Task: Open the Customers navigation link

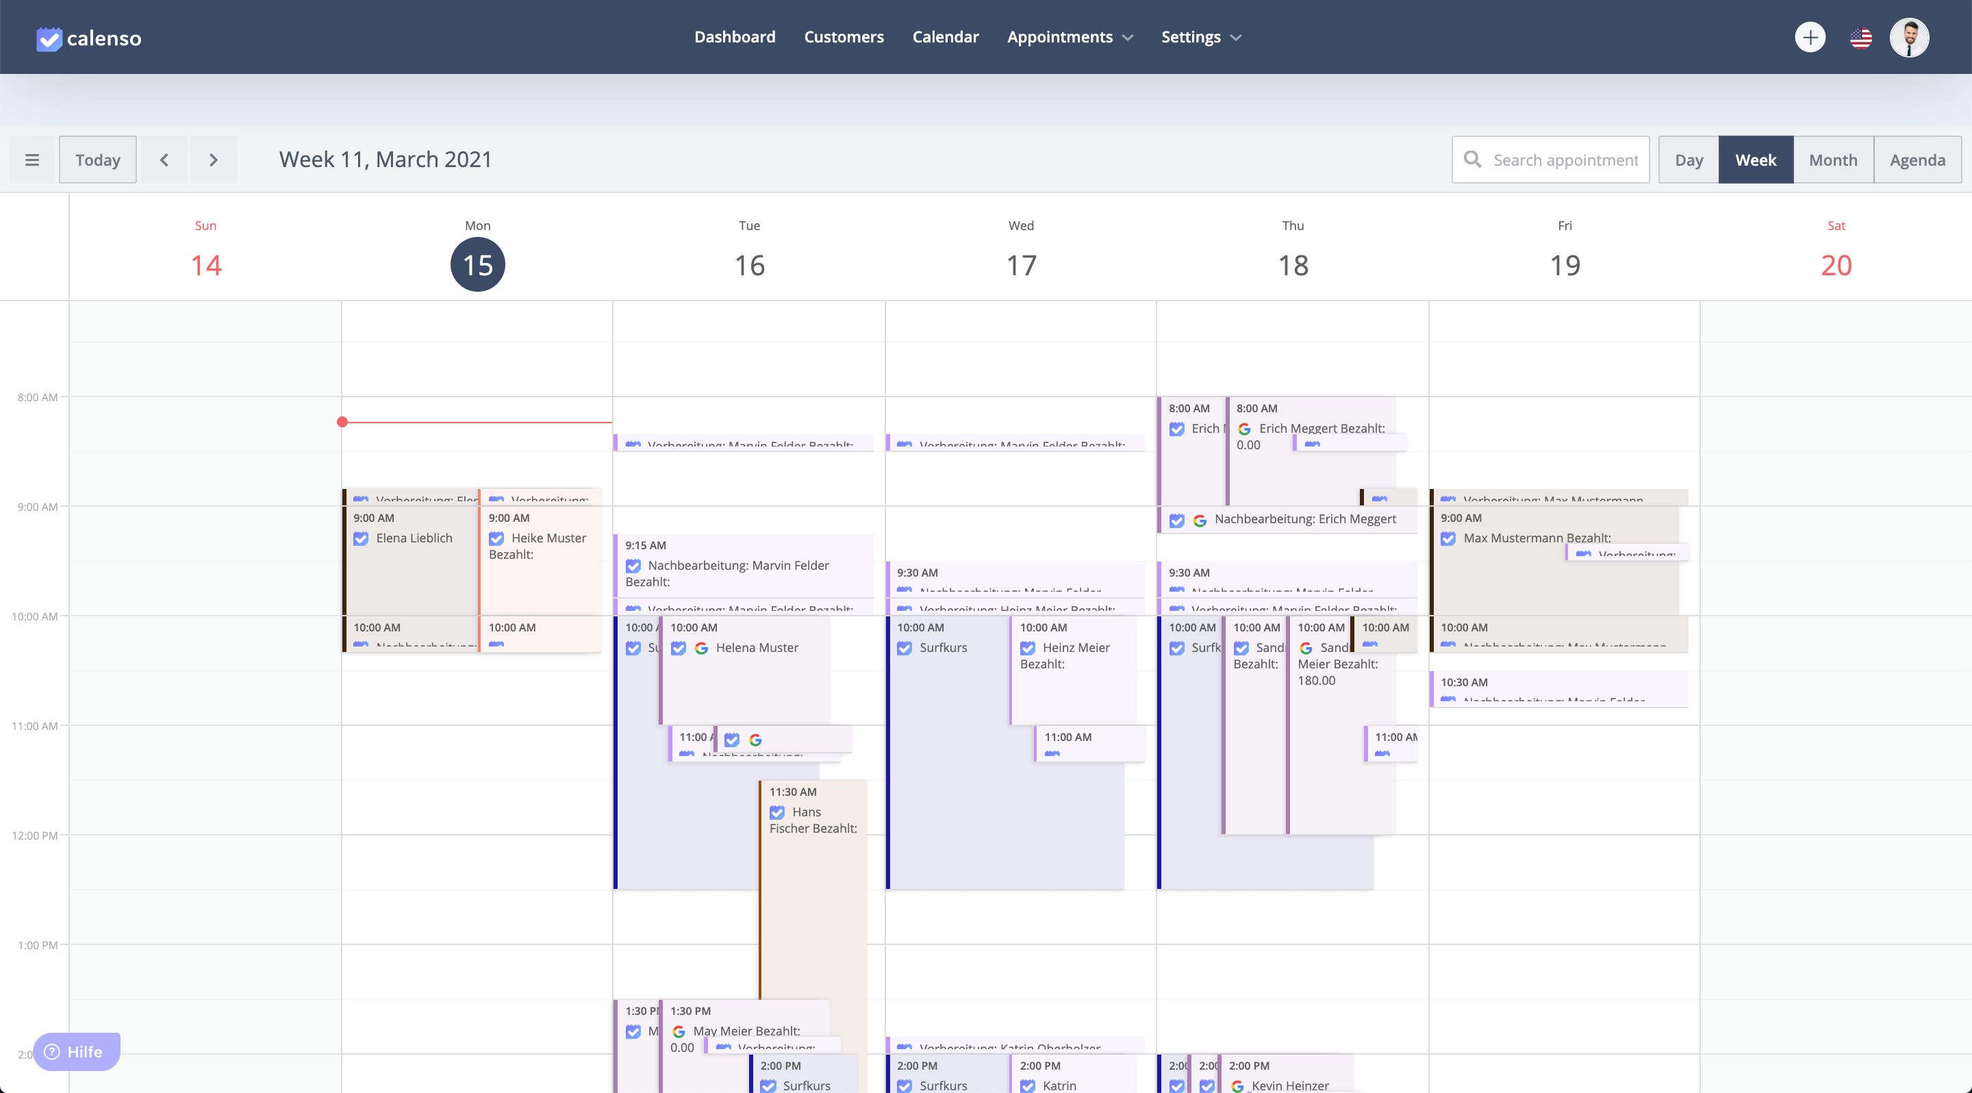Action: point(844,37)
